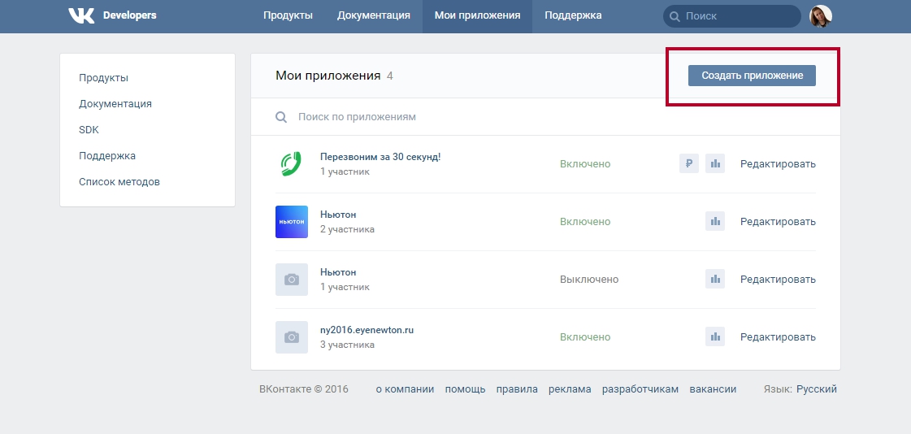Viewport: 911px width, 434px height.
Task: Open the Перезвоним за 30 секунд! app
Action: point(380,157)
